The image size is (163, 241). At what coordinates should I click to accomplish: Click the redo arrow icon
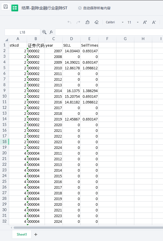[x=78, y=22]
